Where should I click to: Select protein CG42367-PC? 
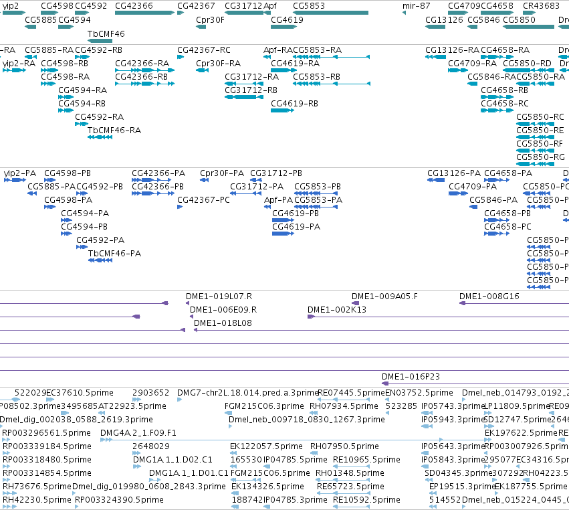click(203, 200)
